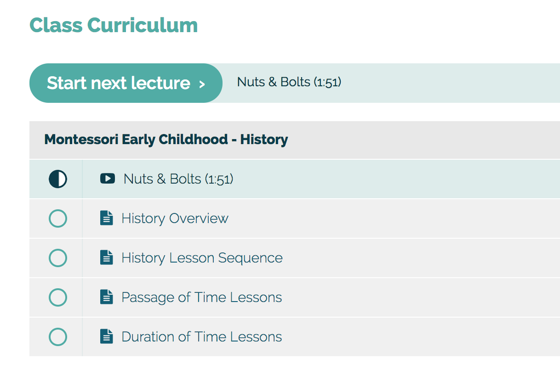Click the document icon beside History Lesson Sequence

point(107,257)
